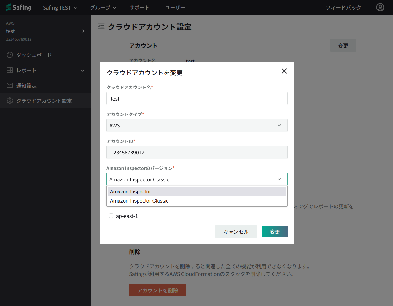Open the user profile icon

click(x=380, y=7)
